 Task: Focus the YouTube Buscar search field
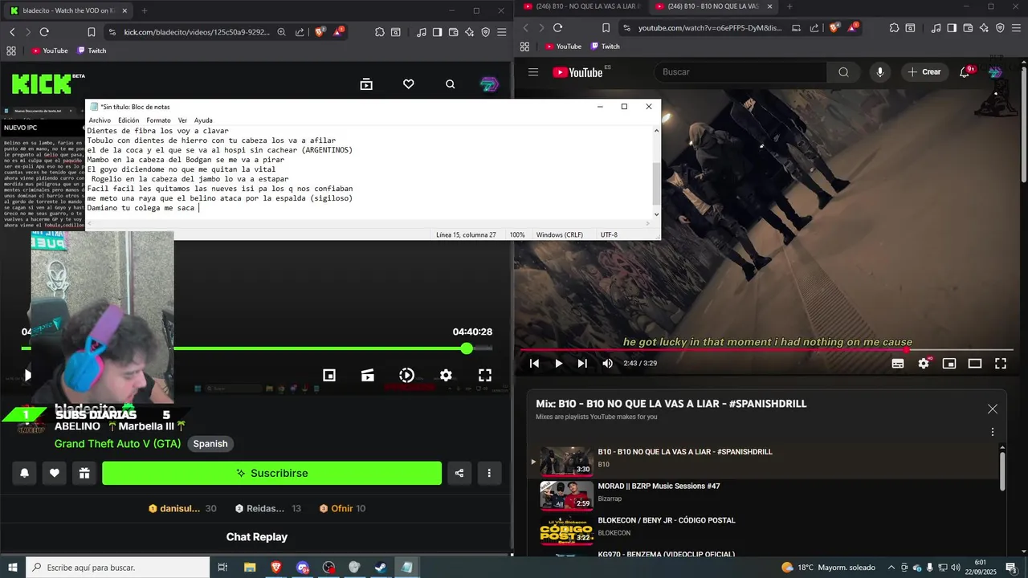740,72
